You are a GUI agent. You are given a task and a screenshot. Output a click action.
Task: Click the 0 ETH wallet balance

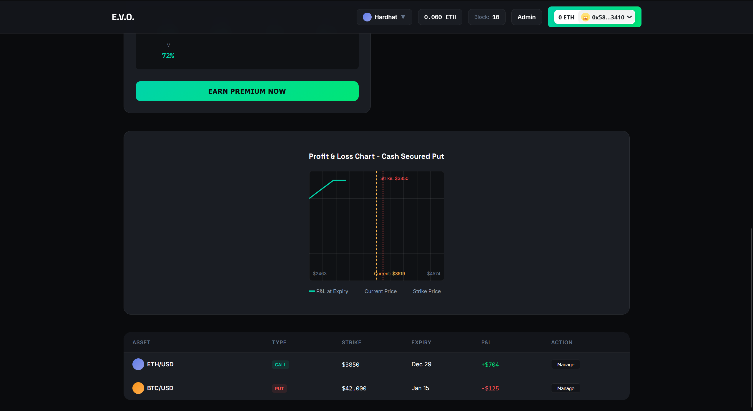(566, 17)
